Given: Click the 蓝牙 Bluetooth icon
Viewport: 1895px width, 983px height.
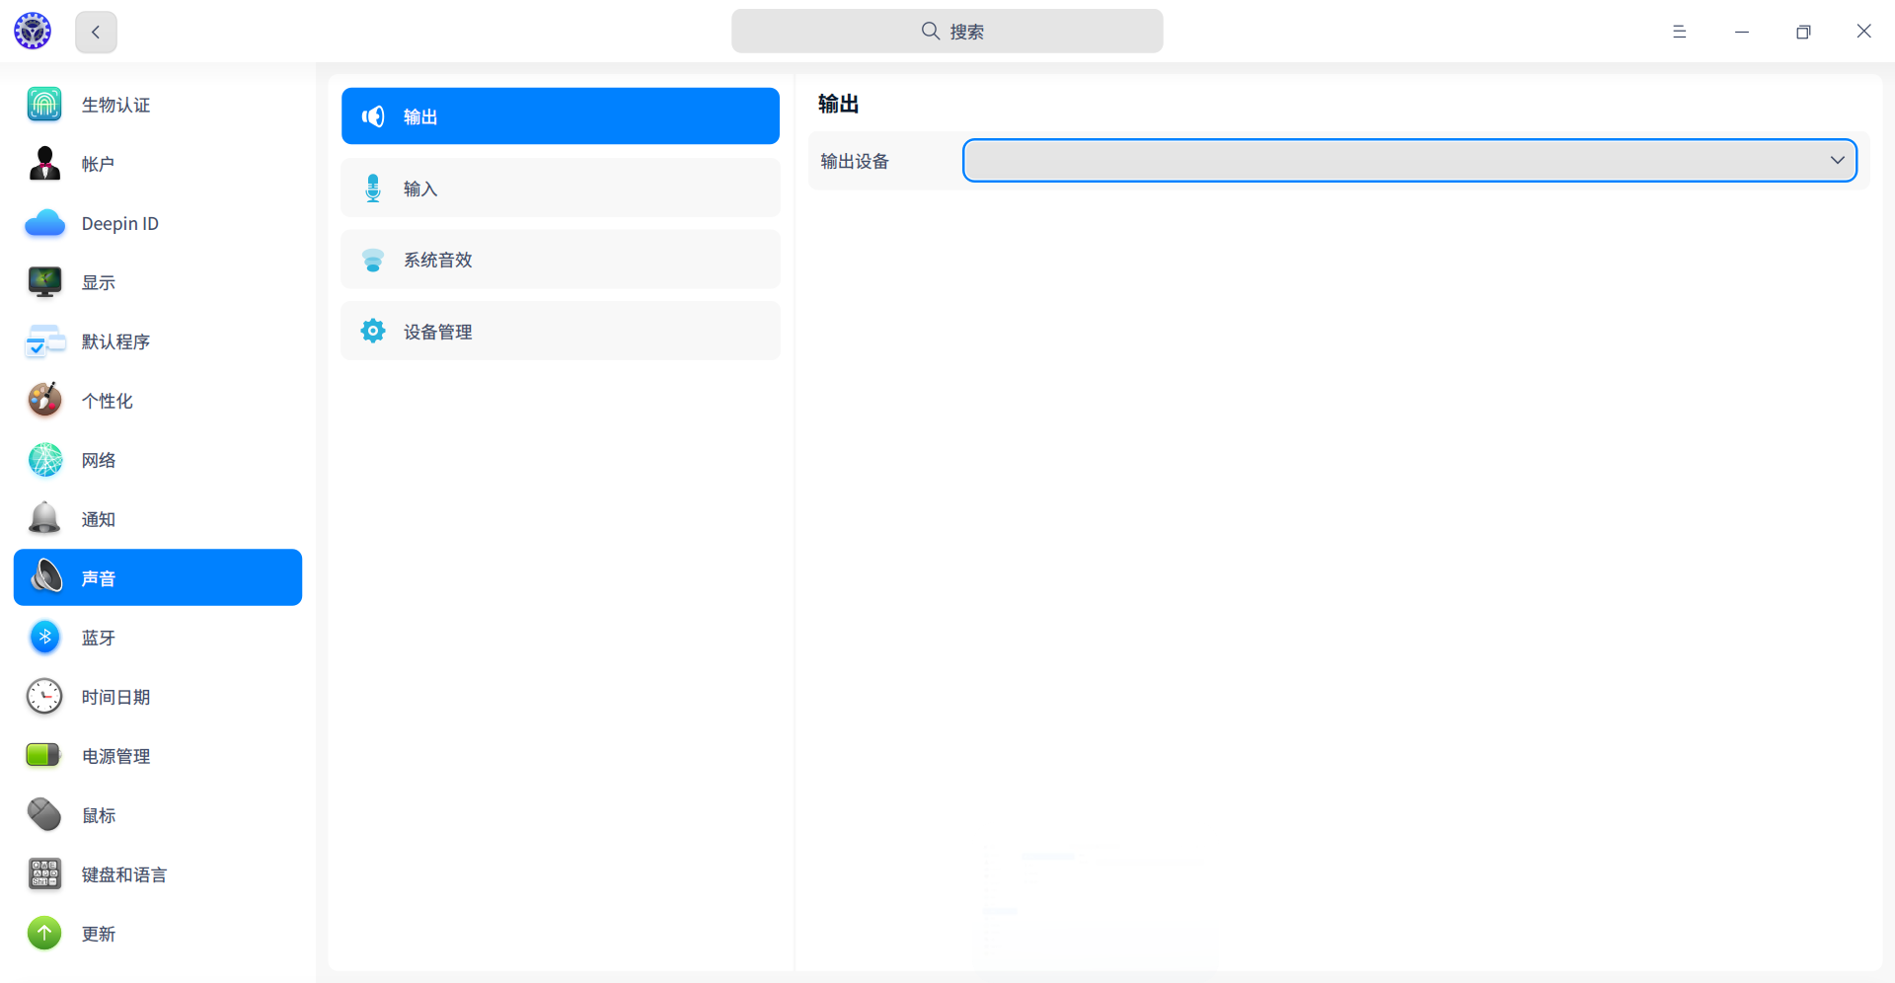Looking at the screenshot, I should click(x=44, y=637).
